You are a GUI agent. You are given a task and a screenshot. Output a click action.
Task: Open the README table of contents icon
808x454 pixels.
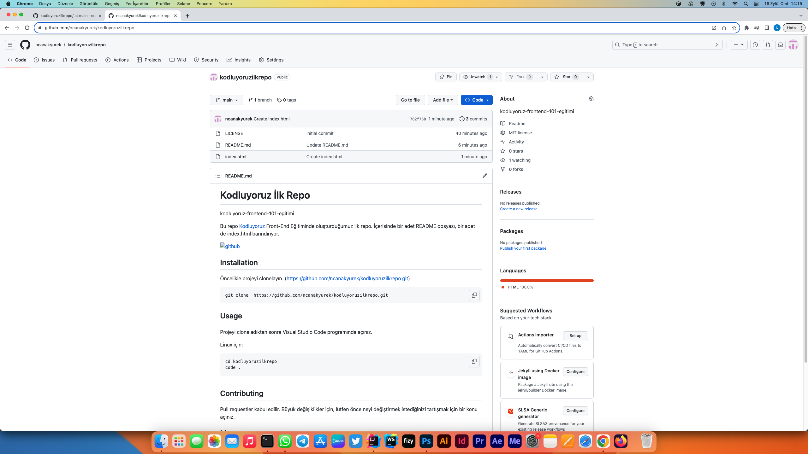pyautogui.click(x=217, y=176)
